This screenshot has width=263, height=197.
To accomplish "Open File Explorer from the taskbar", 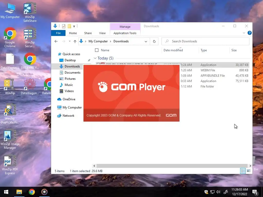I will (x=19, y=192).
